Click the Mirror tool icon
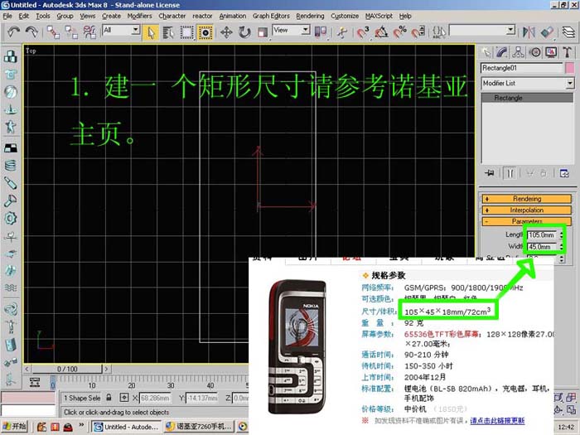Image resolution: width=580 pixels, height=435 pixels. pyautogui.click(x=529, y=32)
